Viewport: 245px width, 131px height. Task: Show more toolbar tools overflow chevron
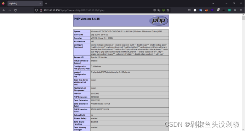click(235, 10)
